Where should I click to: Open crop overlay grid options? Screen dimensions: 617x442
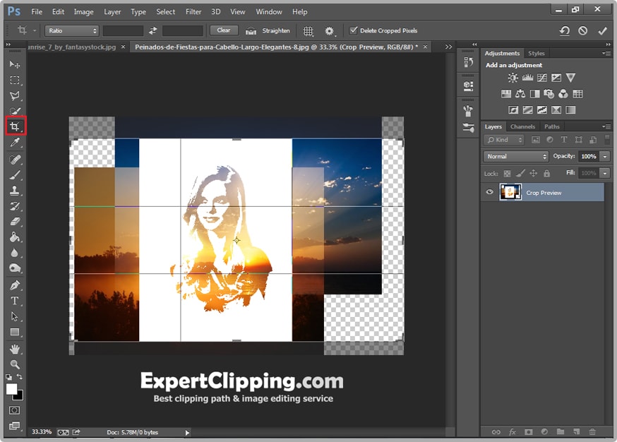[308, 31]
